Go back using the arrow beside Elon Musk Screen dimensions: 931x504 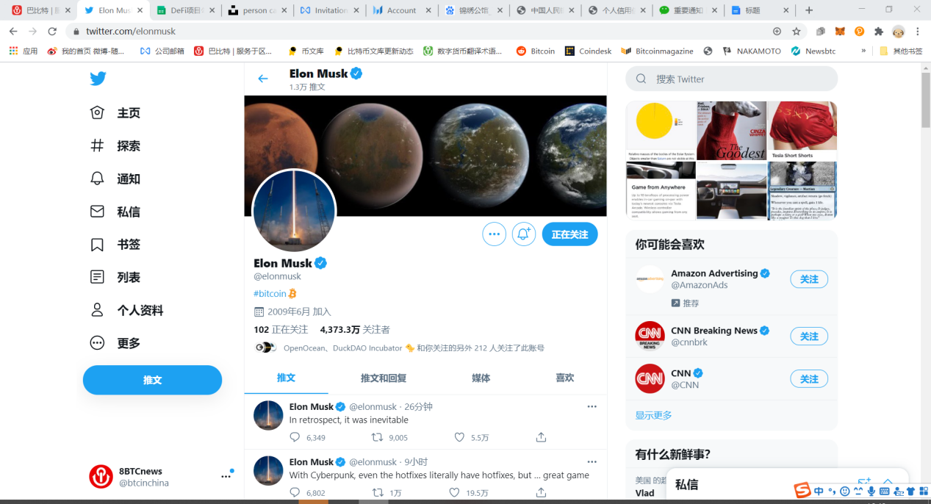coord(263,79)
